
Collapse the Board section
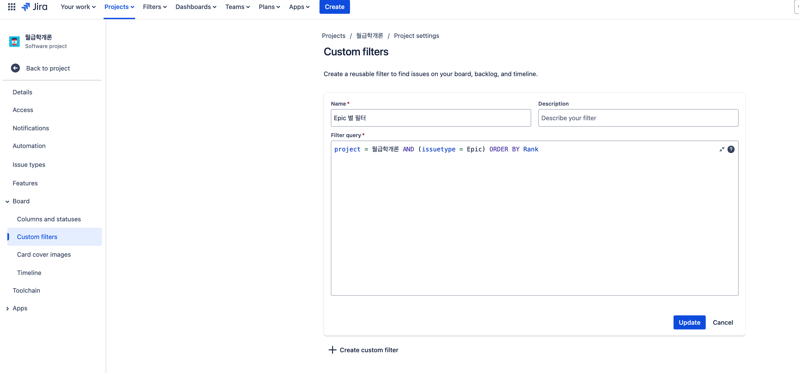[7, 201]
